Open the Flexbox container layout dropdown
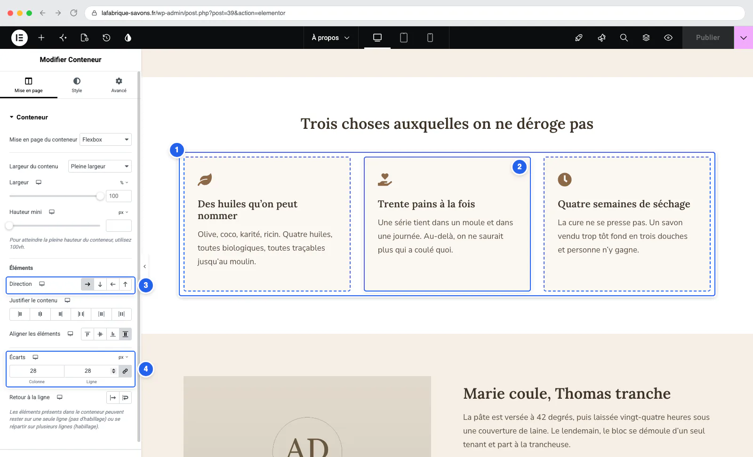753x457 pixels. [x=105, y=140]
